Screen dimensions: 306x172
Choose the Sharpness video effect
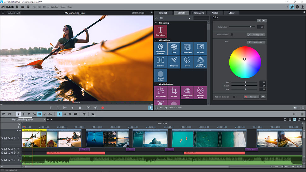(174, 62)
